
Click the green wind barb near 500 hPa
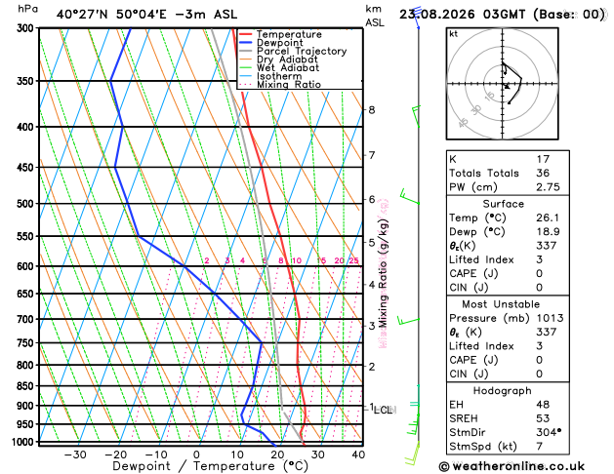pos(409,196)
